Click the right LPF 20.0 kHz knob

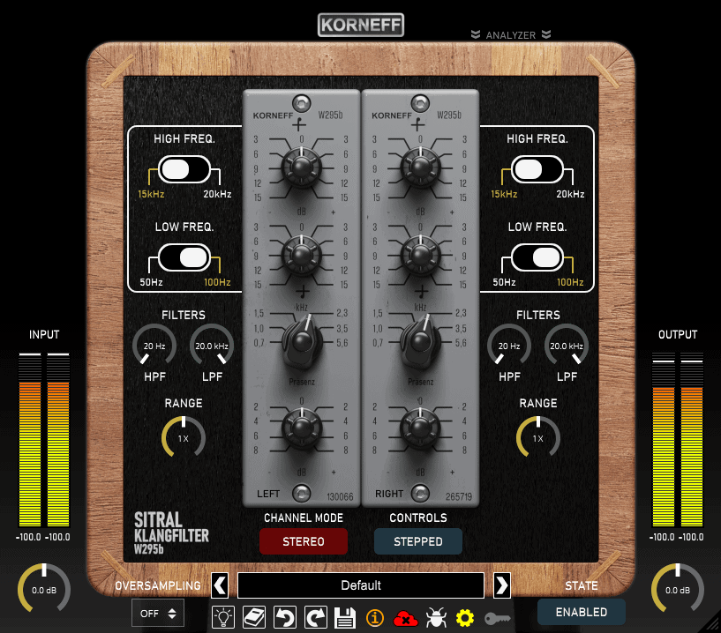567,346
